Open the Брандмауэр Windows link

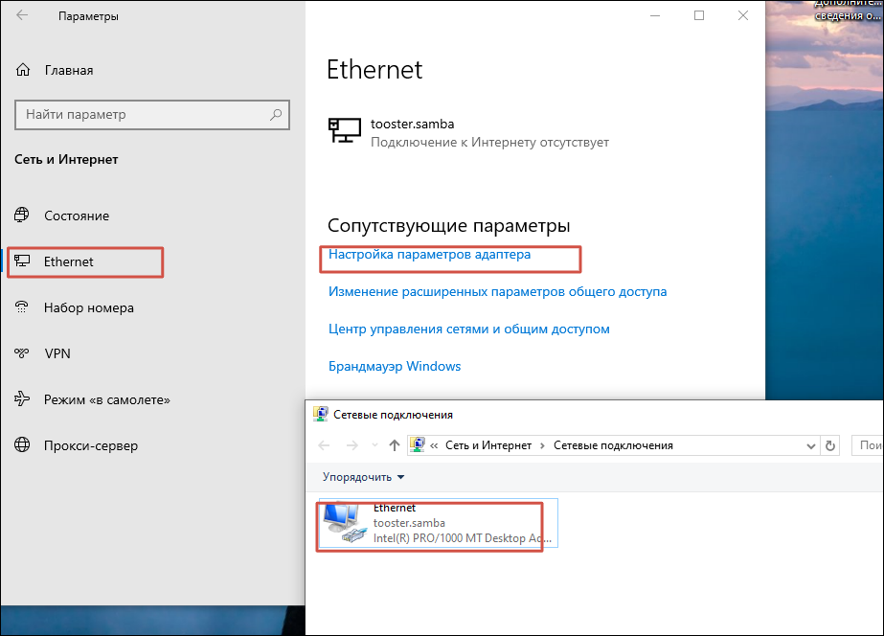(x=395, y=366)
